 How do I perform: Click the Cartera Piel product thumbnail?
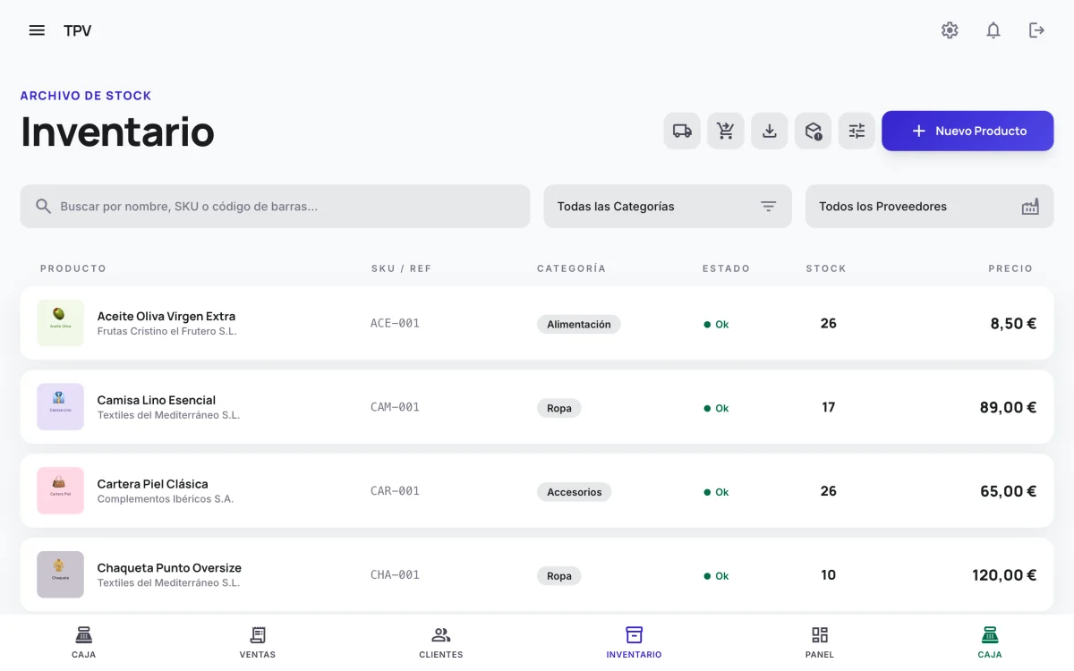tap(60, 490)
